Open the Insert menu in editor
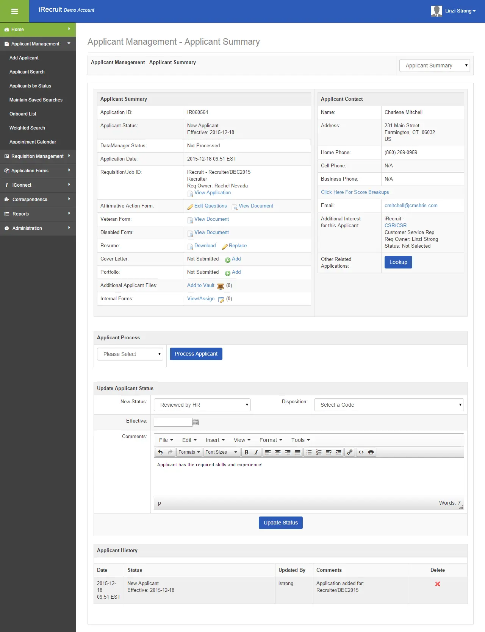The height and width of the screenshot is (632, 485). [x=215, y=440]
